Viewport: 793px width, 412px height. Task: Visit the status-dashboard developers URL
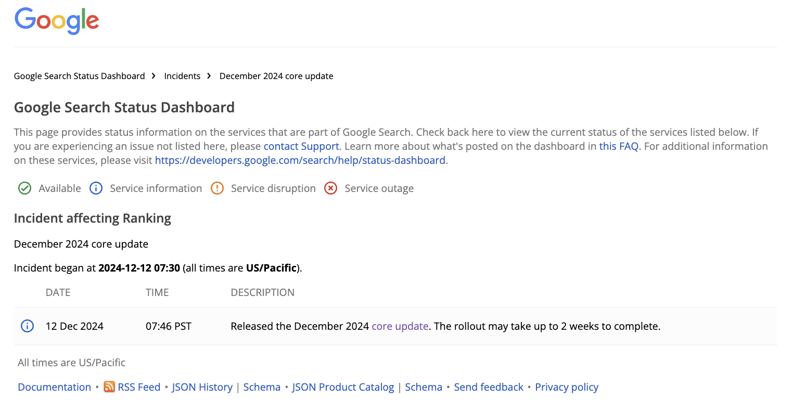click(x=300, y=160)
